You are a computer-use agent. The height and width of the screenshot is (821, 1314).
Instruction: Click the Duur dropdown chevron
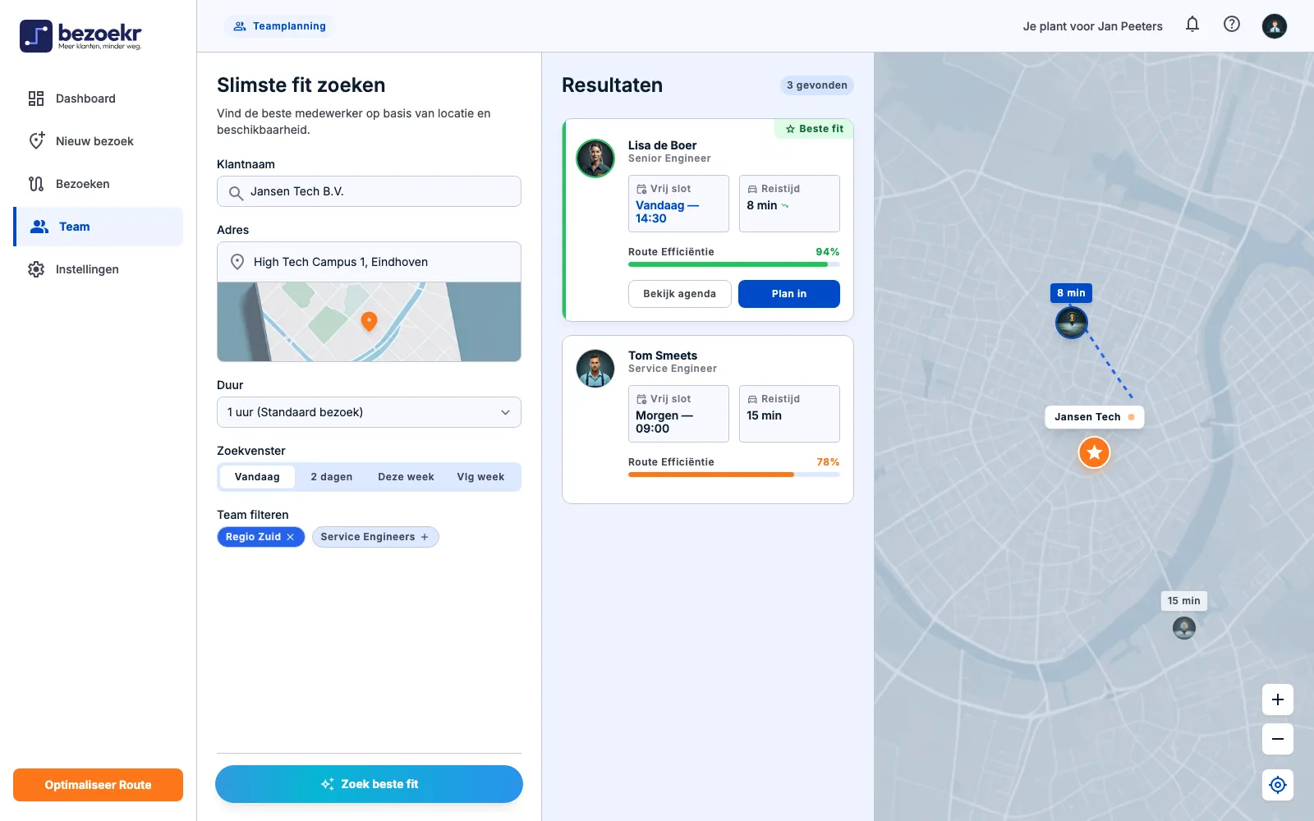click(x=505, y=412)
